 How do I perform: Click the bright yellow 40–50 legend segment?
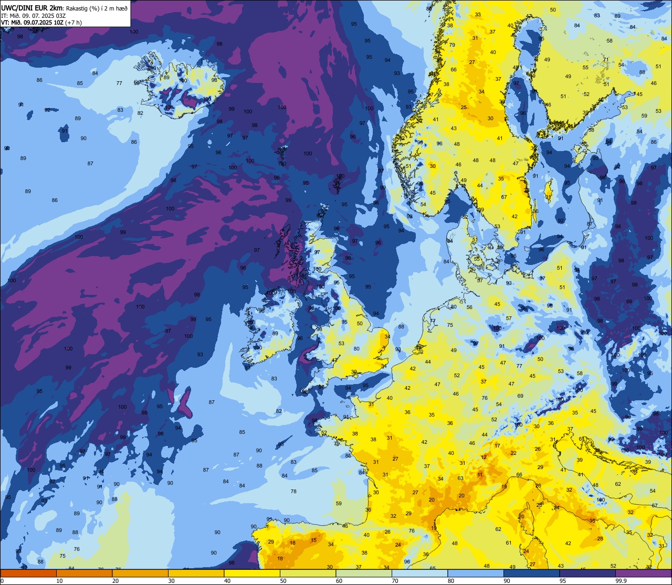pos(252,573)
